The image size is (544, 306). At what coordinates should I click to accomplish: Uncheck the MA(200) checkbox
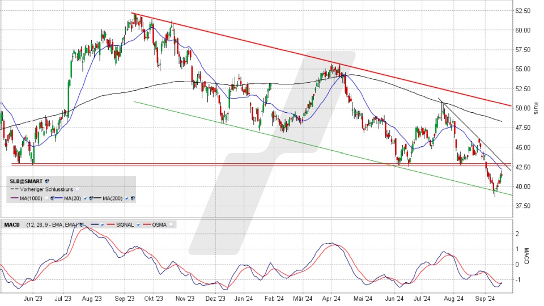tap(126, 198)
